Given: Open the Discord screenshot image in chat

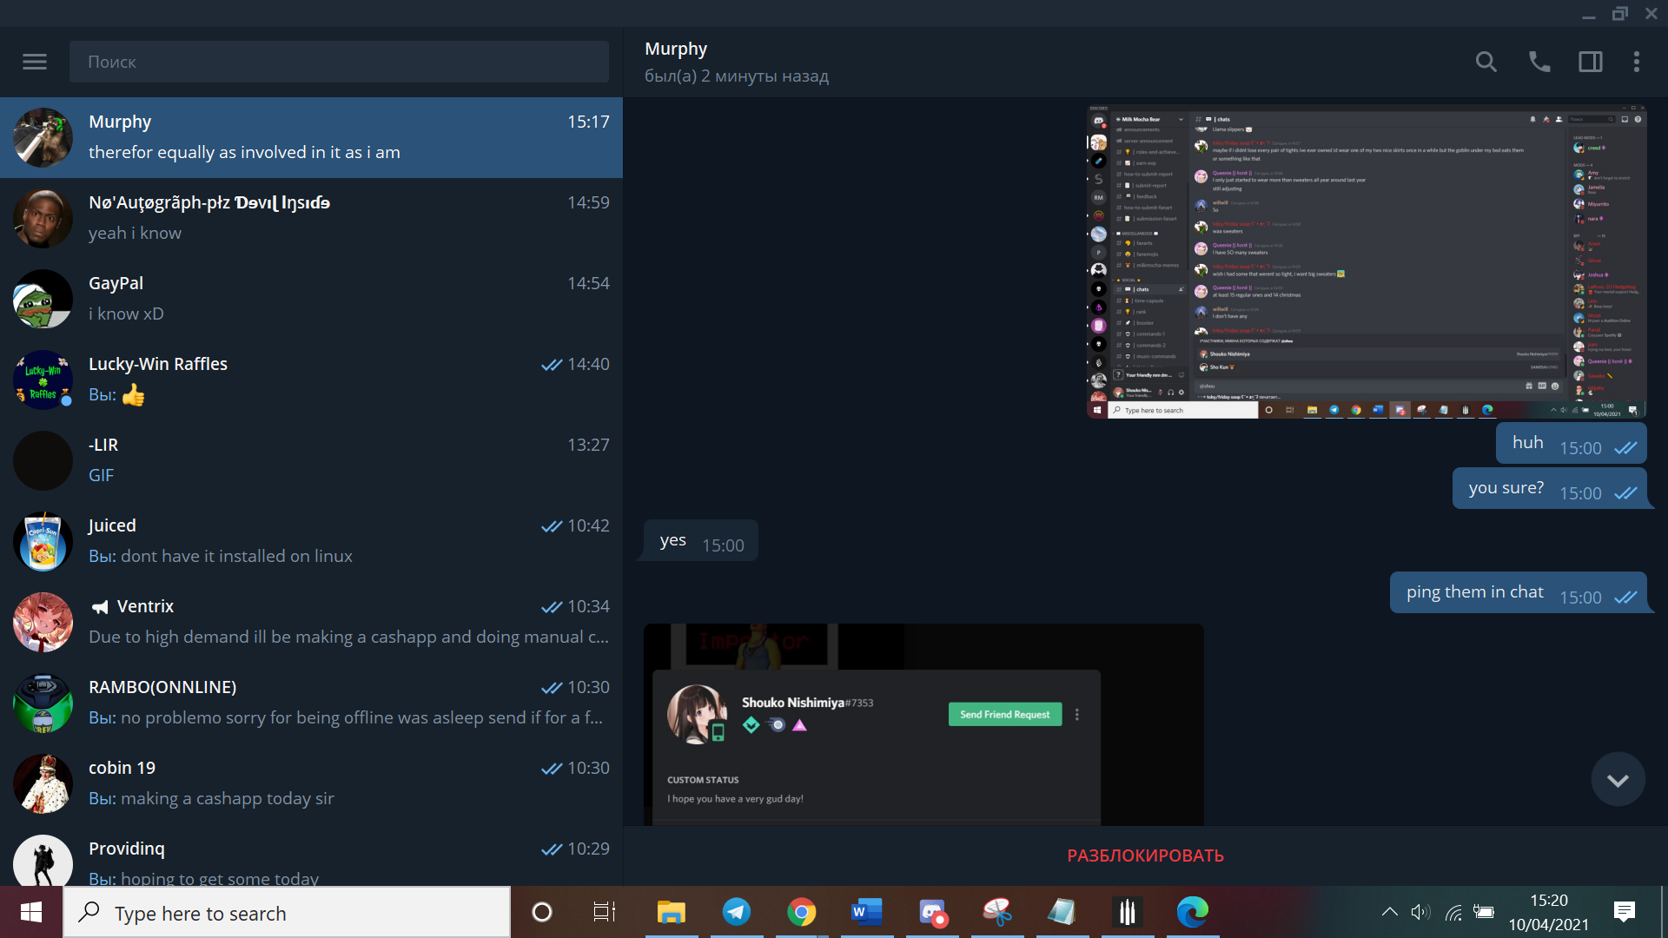Looking at the screenshot, I should 1367,261.
